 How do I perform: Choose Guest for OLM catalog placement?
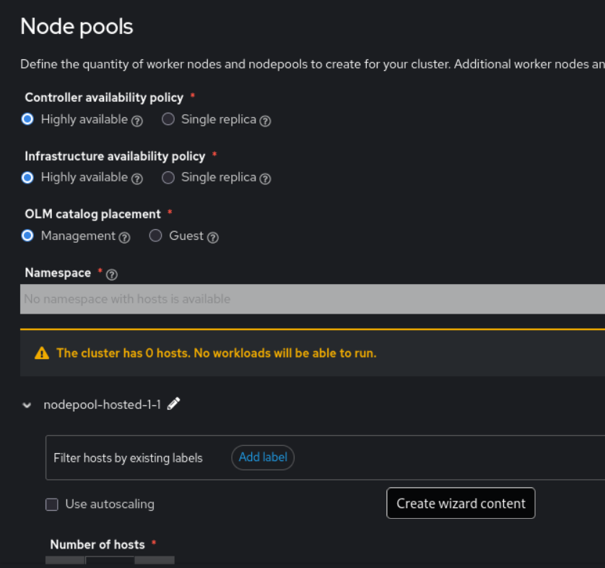pyautogui.click(x=155, y=236)
